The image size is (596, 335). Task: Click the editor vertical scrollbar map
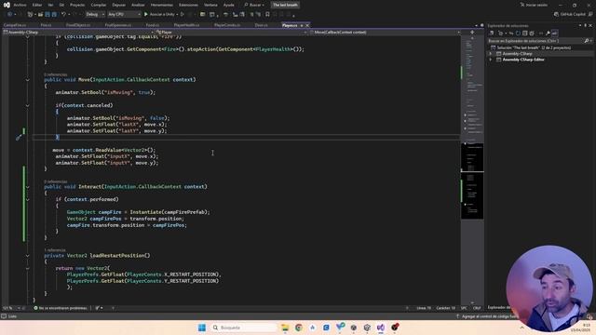coord(472,169)
